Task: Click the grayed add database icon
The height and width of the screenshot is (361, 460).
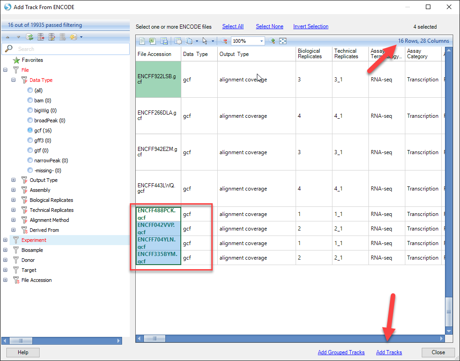Action: [x=62, y=37]
